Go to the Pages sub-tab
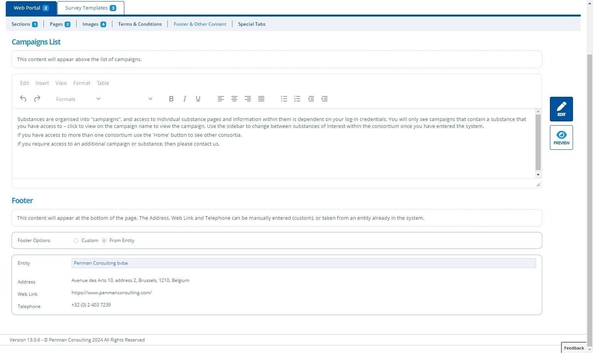Screen dimensions: 593x353 tap(60, 24)
